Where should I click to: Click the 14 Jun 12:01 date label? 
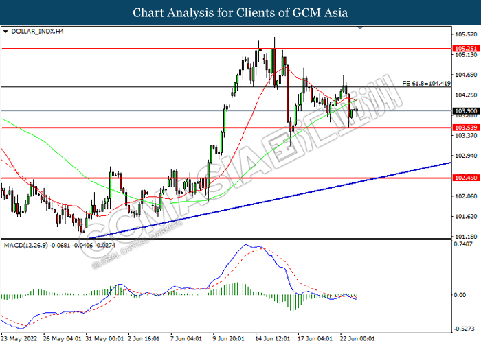(272, 338)
